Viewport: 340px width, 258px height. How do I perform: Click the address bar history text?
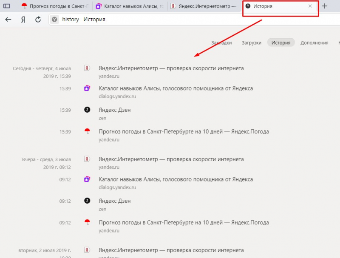tap(71, 20)
